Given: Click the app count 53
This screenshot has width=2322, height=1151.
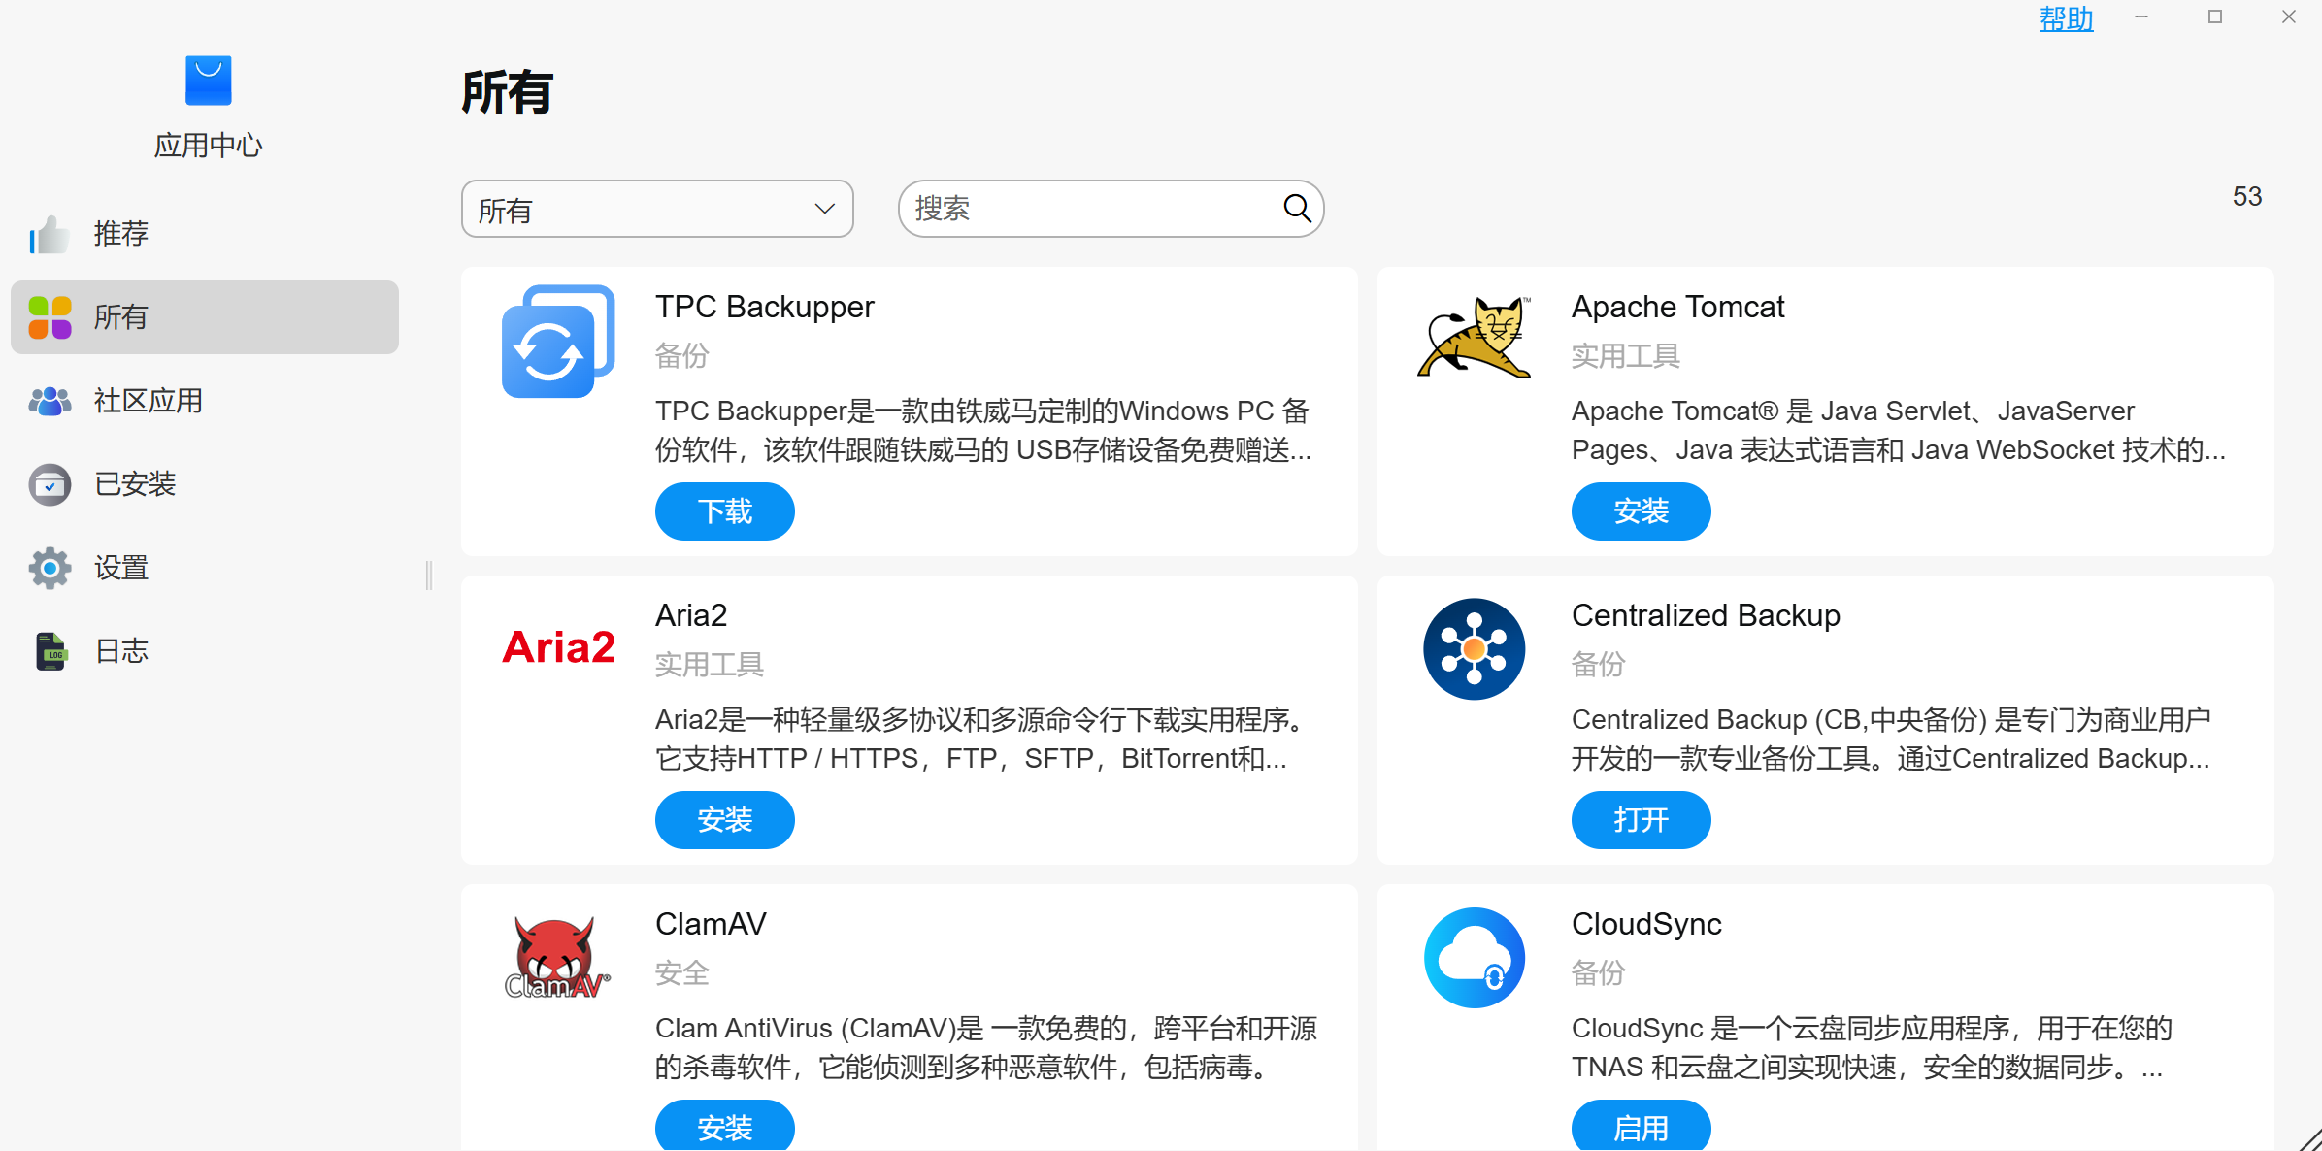Looking at the screenshot, I should point(2247,197).
